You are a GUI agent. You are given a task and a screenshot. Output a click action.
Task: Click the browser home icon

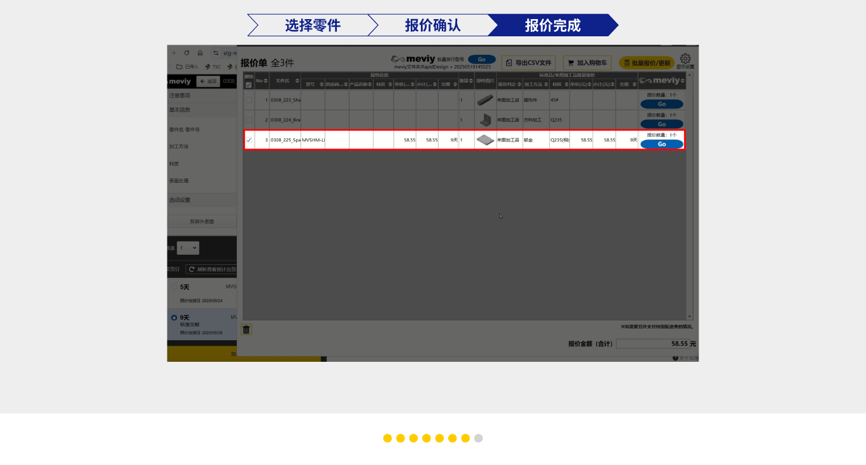200,53
